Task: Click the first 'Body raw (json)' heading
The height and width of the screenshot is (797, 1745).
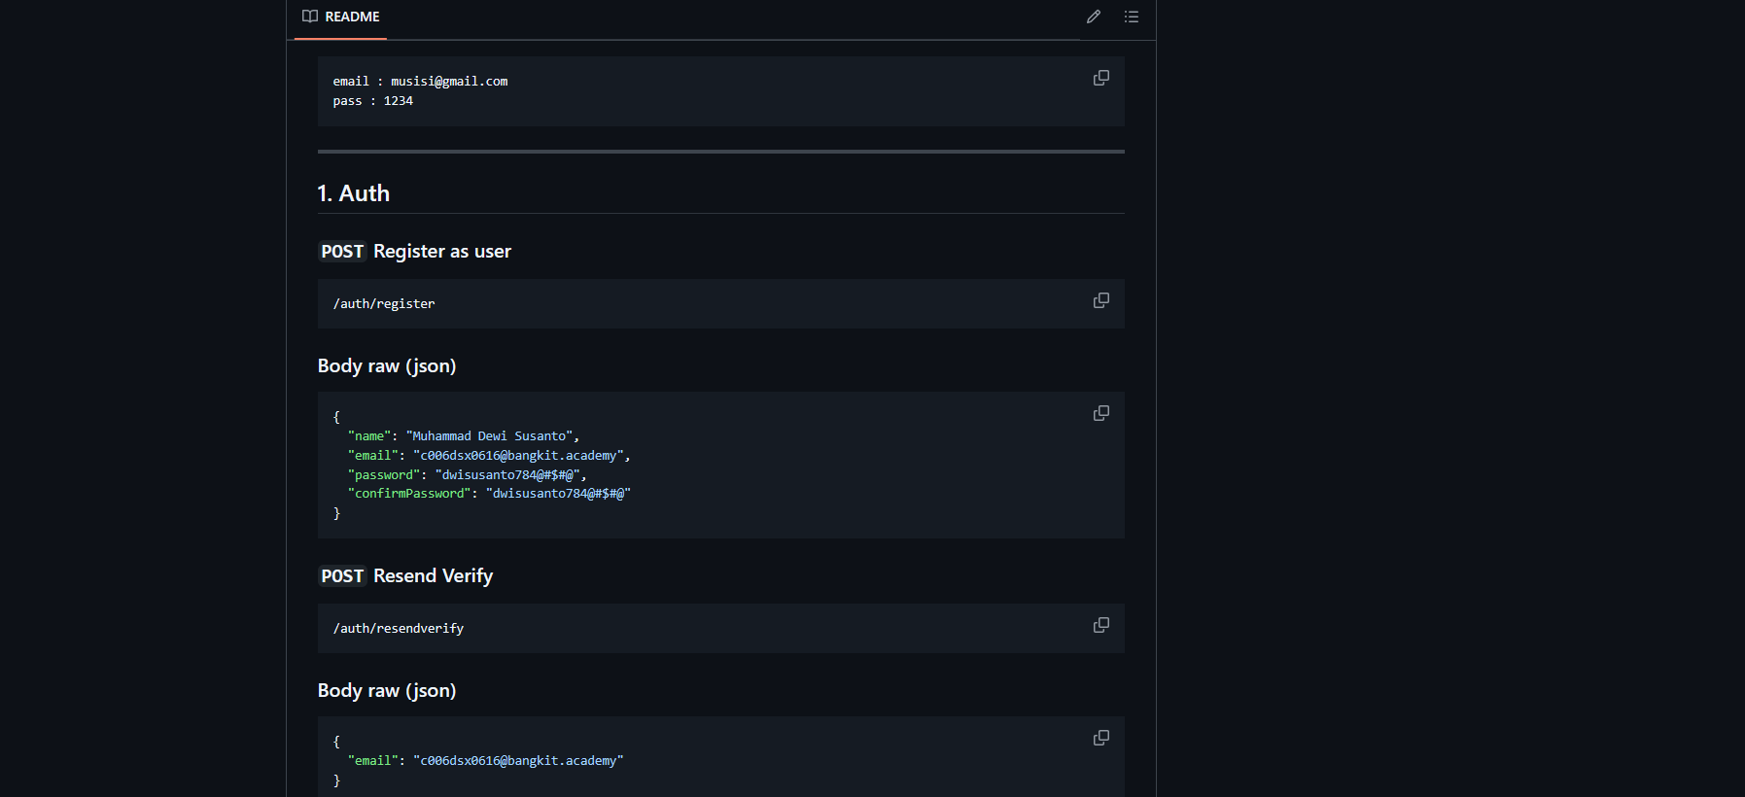Action: [387, 366]
